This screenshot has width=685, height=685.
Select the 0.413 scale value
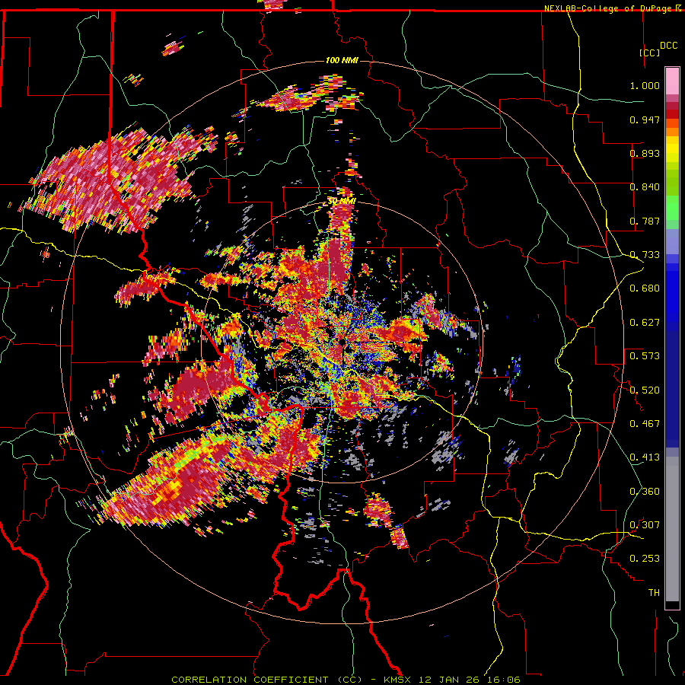coord(645,457)
